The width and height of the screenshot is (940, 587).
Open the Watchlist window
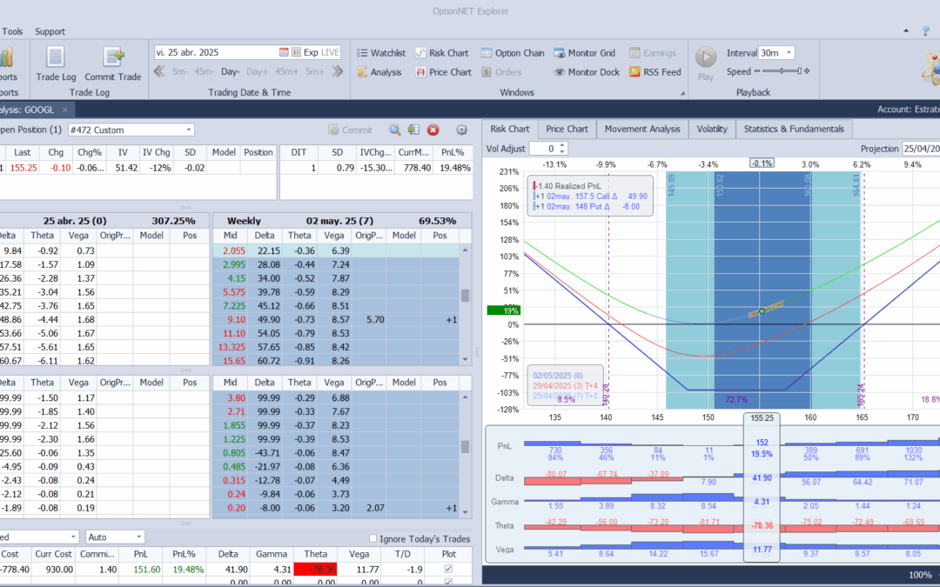coord(381,53)
